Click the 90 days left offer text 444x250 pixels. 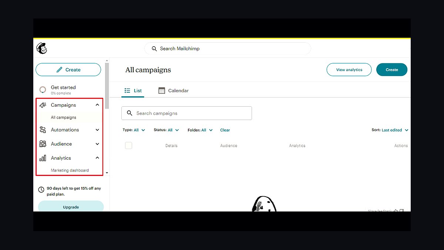(74, 191)
